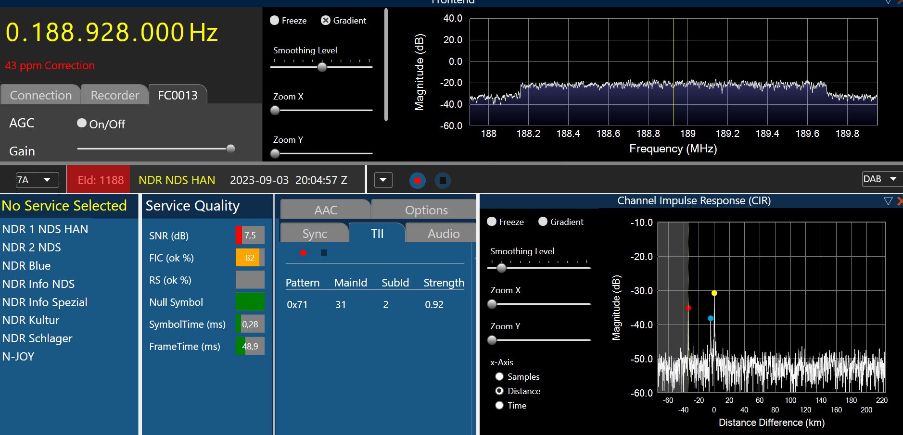Toggle Gradient in the CIR panel
903x435 pixels.
click(543, 222)
